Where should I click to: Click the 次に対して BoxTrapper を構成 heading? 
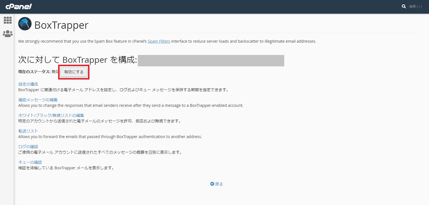pos(78,60)
